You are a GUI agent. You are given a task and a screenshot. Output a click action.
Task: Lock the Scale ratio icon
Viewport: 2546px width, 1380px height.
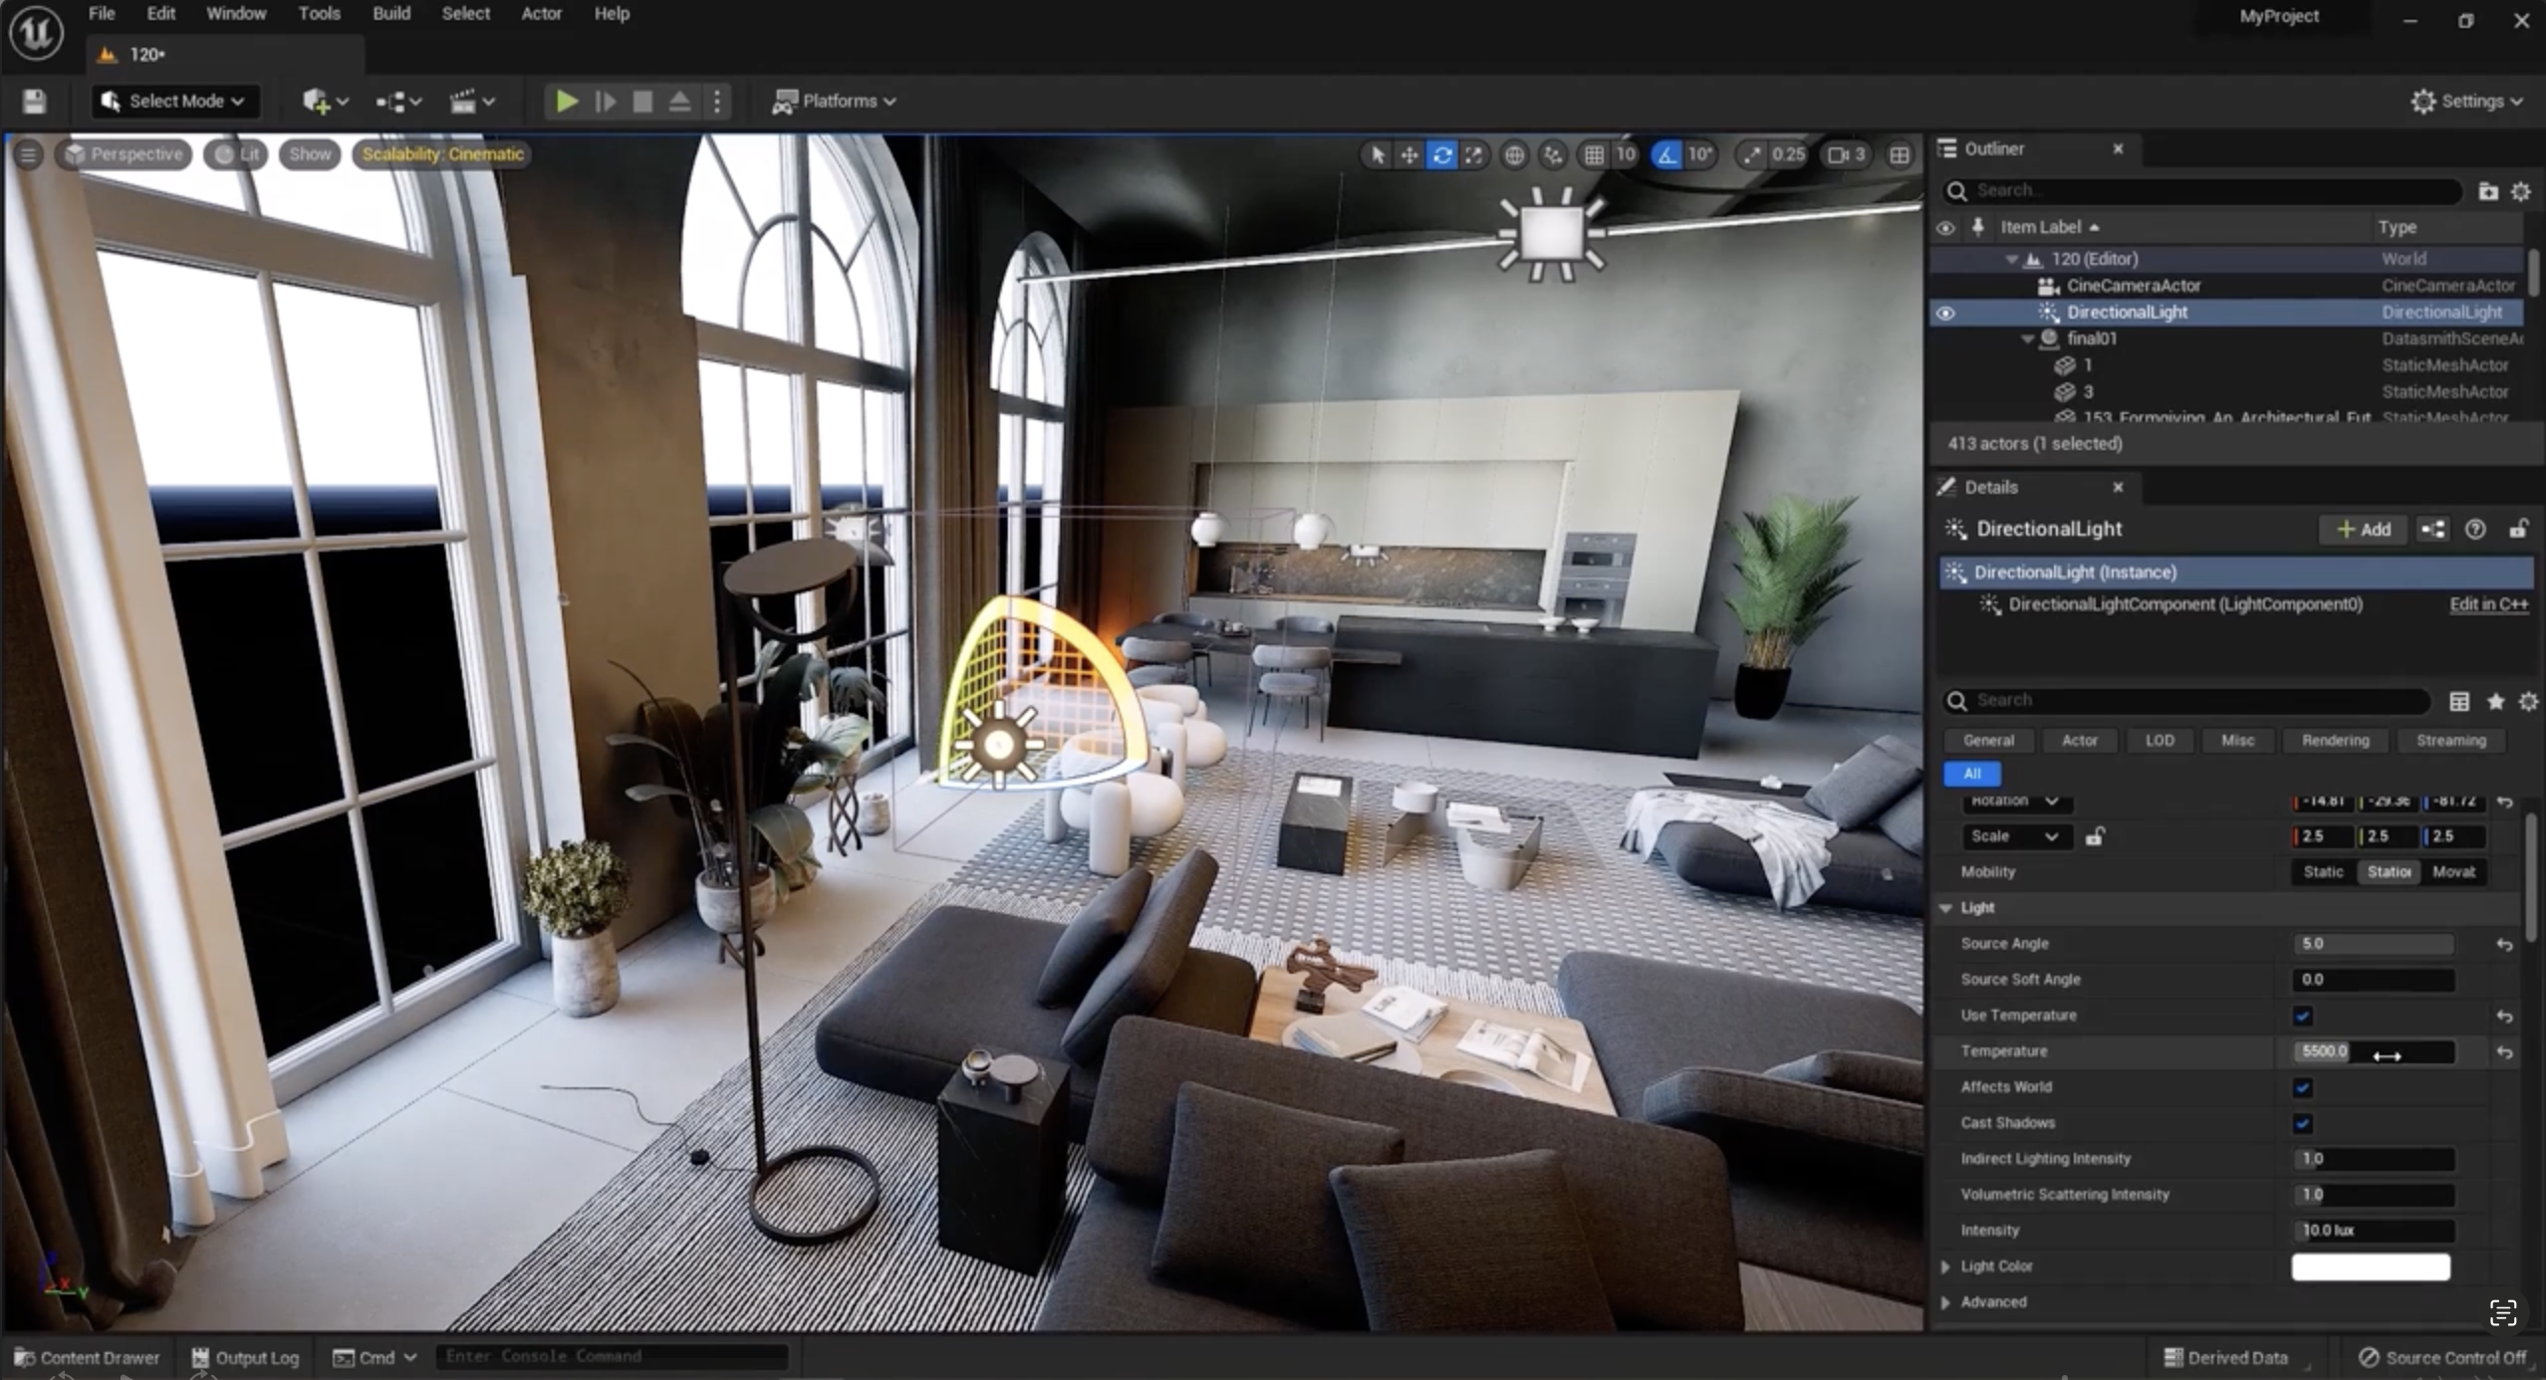coord(2095,836)
